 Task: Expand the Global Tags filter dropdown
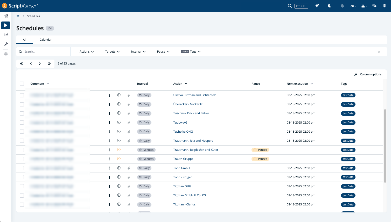point(191,52)
